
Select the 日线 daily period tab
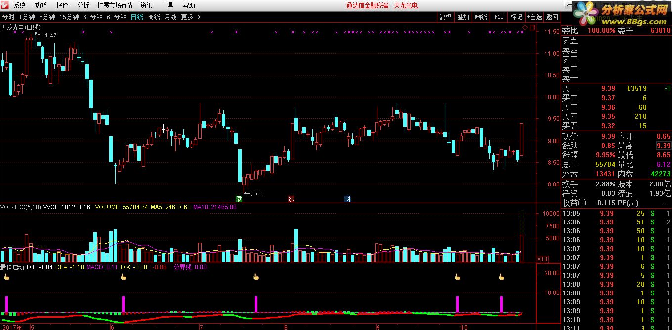(137, 17)
